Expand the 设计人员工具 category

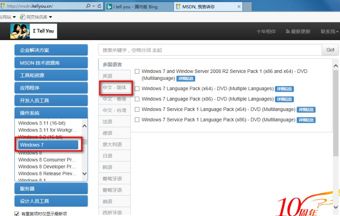click(51, 201)
